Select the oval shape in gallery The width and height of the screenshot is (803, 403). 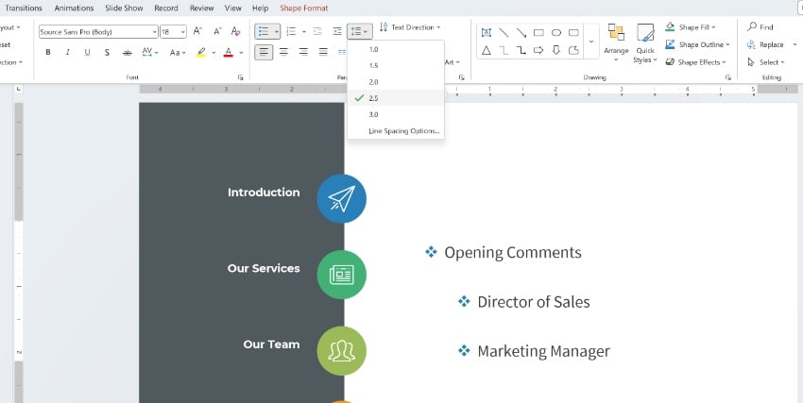(x=555, y=32)
